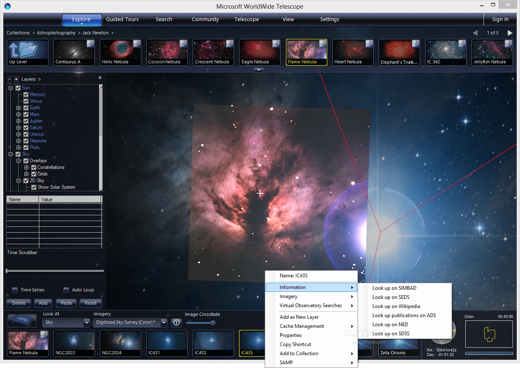Image resolution: width=520 pixels, height=368 pixels.
Task: Click the Paste button
Action: click(66, 303)
